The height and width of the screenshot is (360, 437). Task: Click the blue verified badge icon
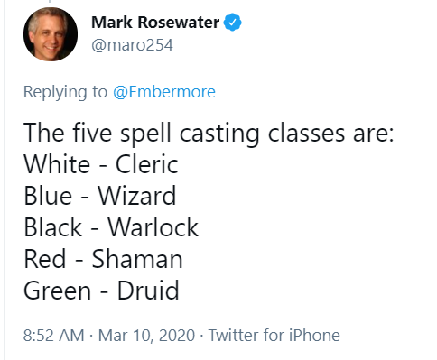click(x=232, y=23)
